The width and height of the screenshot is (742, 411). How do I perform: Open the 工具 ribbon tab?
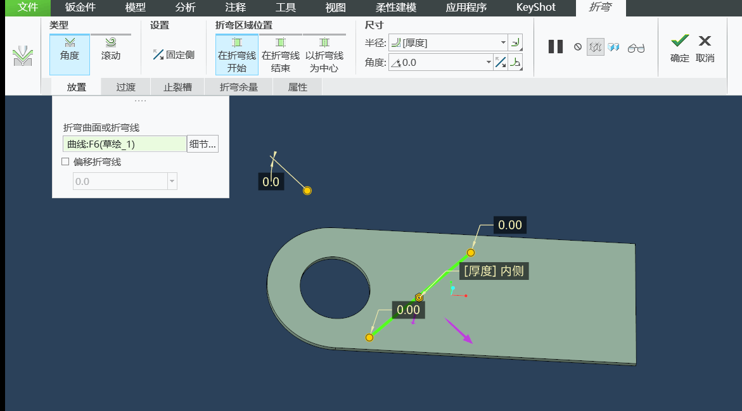[x=285, y=8]
